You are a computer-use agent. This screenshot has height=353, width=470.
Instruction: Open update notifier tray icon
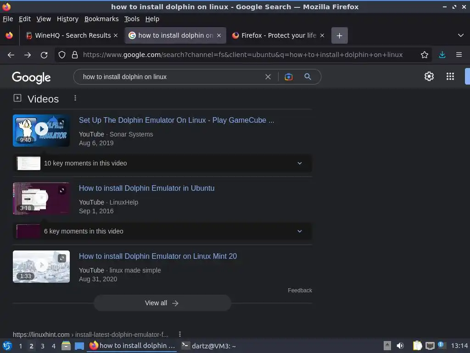(442, 345)
